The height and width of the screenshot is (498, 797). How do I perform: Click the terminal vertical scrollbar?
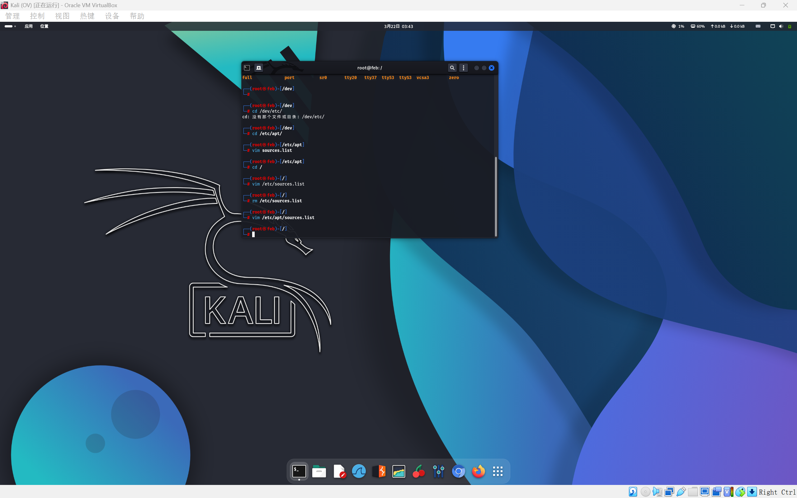point(496,196)
